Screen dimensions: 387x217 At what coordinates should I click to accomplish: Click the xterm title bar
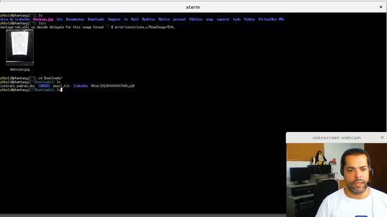coord(193,7)
